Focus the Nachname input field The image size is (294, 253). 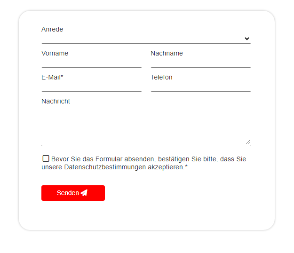(201, 63)
